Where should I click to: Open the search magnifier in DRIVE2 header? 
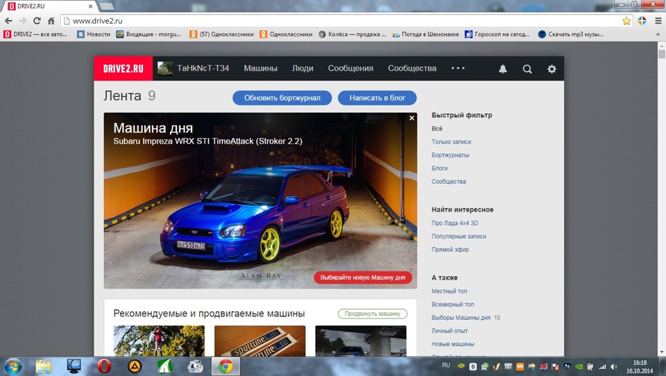pos(527,69)
